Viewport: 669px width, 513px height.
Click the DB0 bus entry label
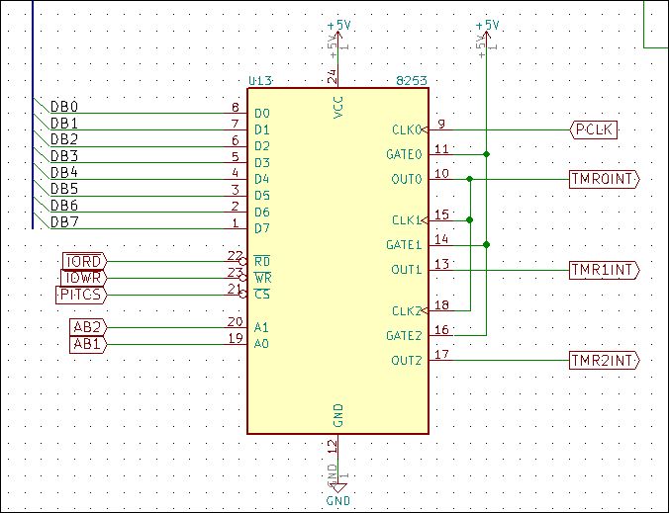coord(64,107)
